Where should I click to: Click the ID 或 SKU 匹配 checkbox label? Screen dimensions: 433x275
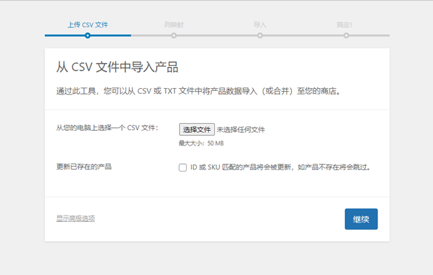tap(281, 167)
